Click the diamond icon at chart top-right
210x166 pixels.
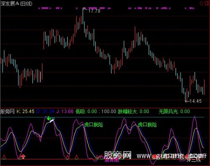point(201,3)
